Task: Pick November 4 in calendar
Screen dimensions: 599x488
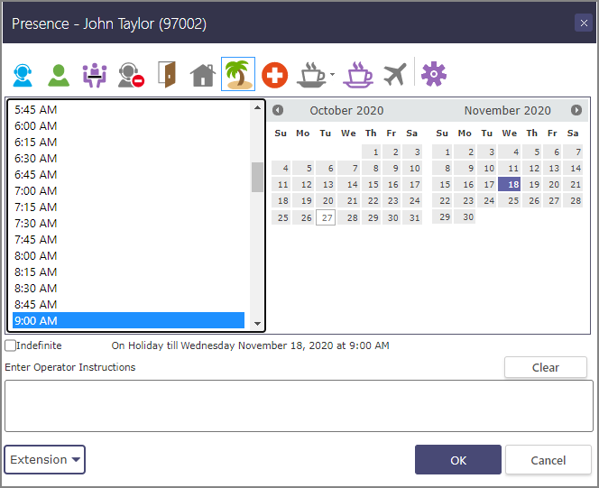Action: click(x=509, y=152)
